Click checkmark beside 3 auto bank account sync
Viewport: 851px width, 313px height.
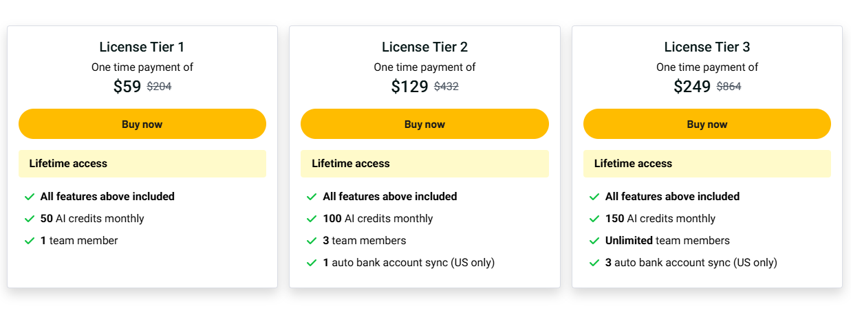point(594,263)
